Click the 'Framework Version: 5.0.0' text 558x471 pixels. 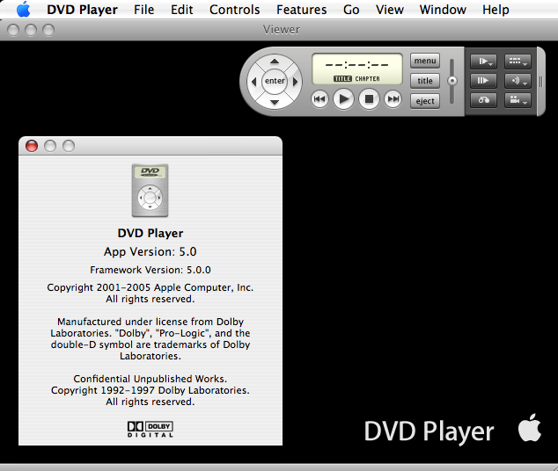click(x=151, y=270)
